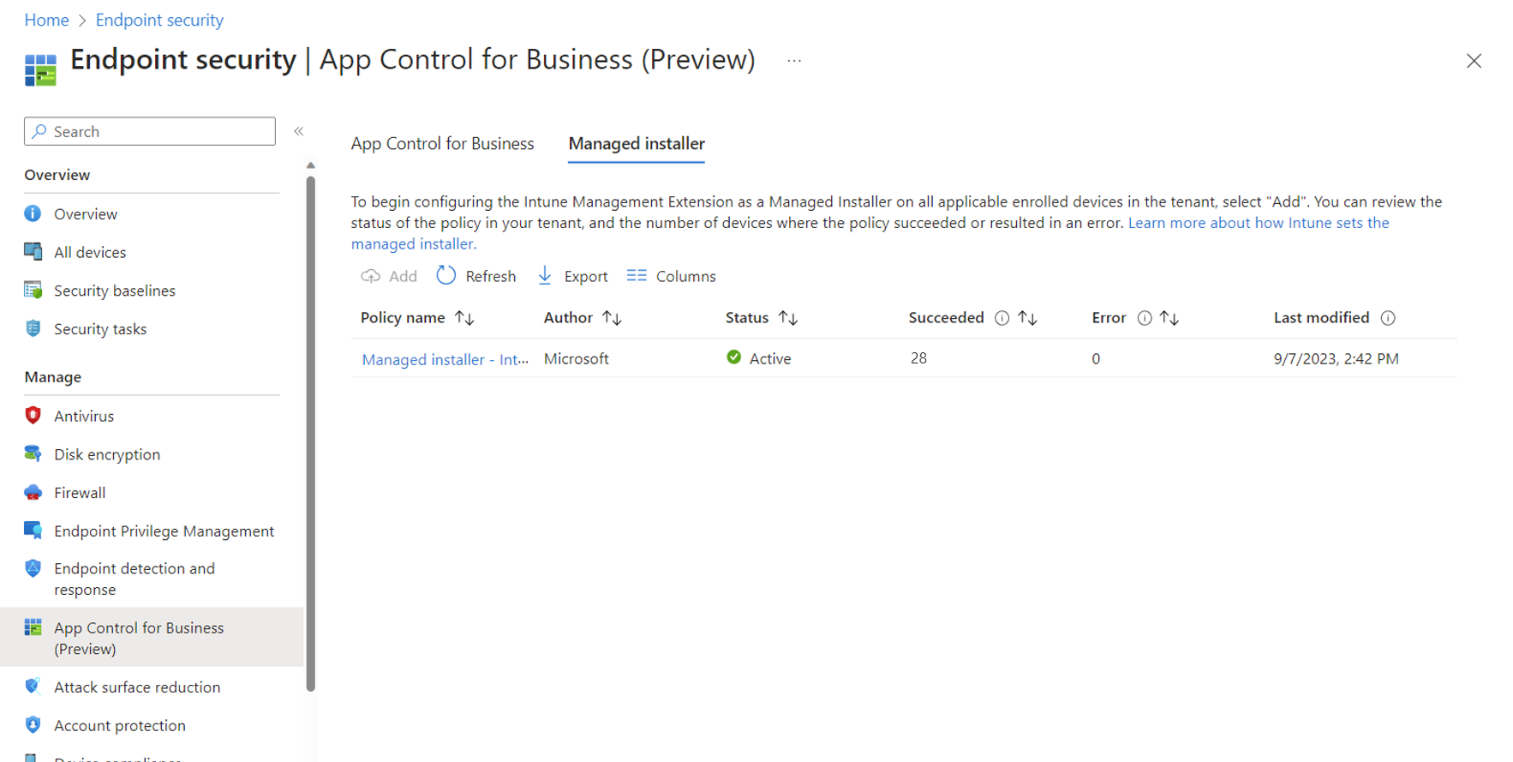Click the sidebar Search field

150,131
